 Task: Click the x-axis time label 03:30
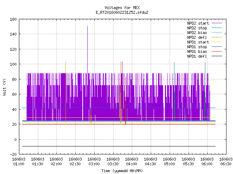113,164
